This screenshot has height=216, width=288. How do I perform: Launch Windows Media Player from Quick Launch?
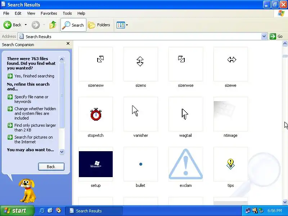click(58, 211)
